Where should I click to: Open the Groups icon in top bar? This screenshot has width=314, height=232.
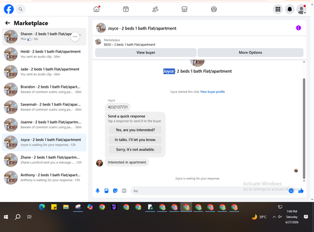tap(214, 9)
